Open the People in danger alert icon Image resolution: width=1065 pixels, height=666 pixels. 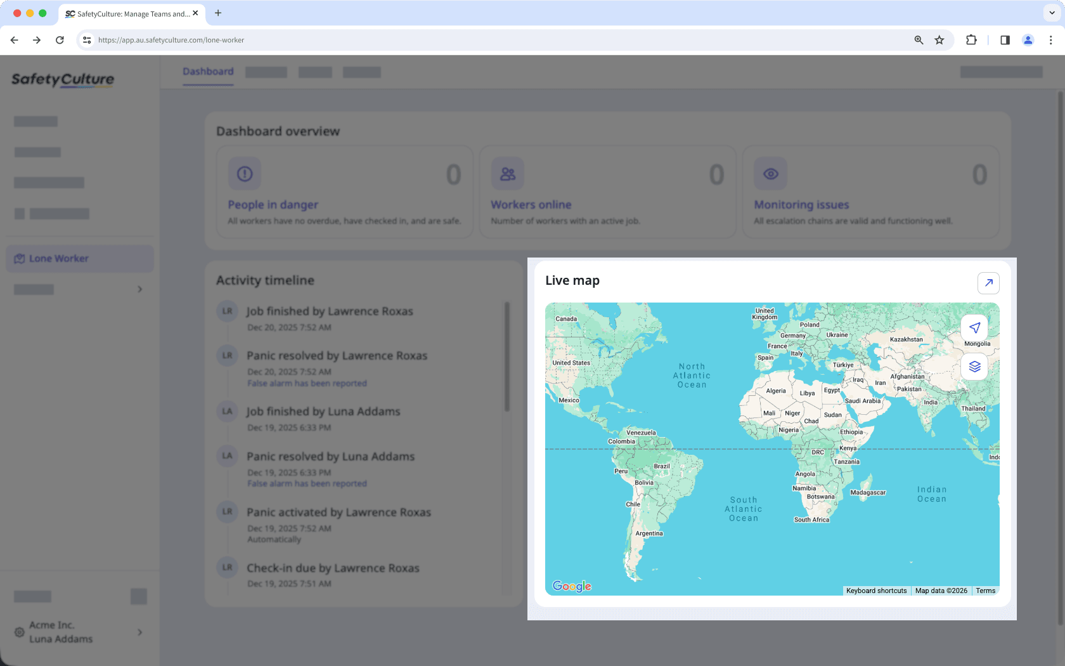[x=245, y=173]
